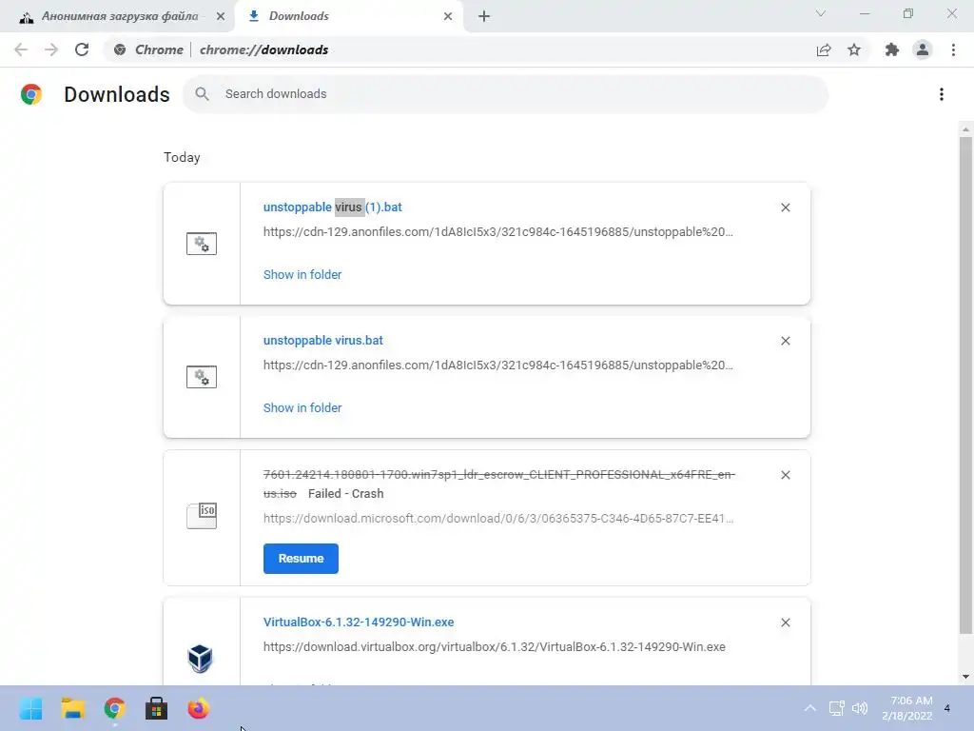Click the VirtualBox cube file icon
The height and width of the screenshot is (731, 974).
coord(200,659)
